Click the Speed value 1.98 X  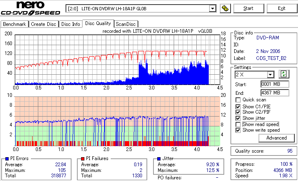coord(286,176)
